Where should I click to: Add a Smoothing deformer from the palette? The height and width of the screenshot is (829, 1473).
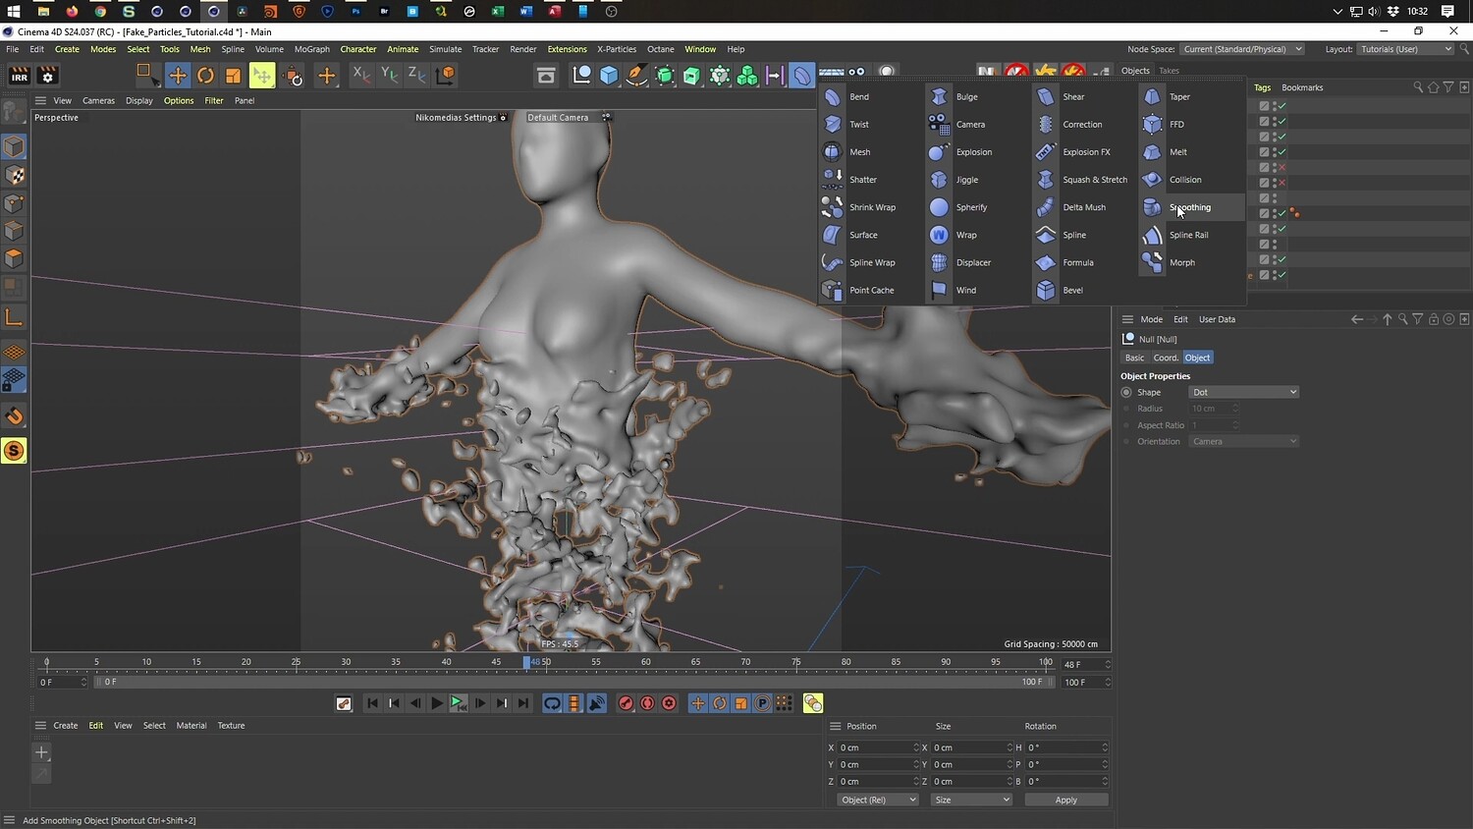[x=1189, y=207]
